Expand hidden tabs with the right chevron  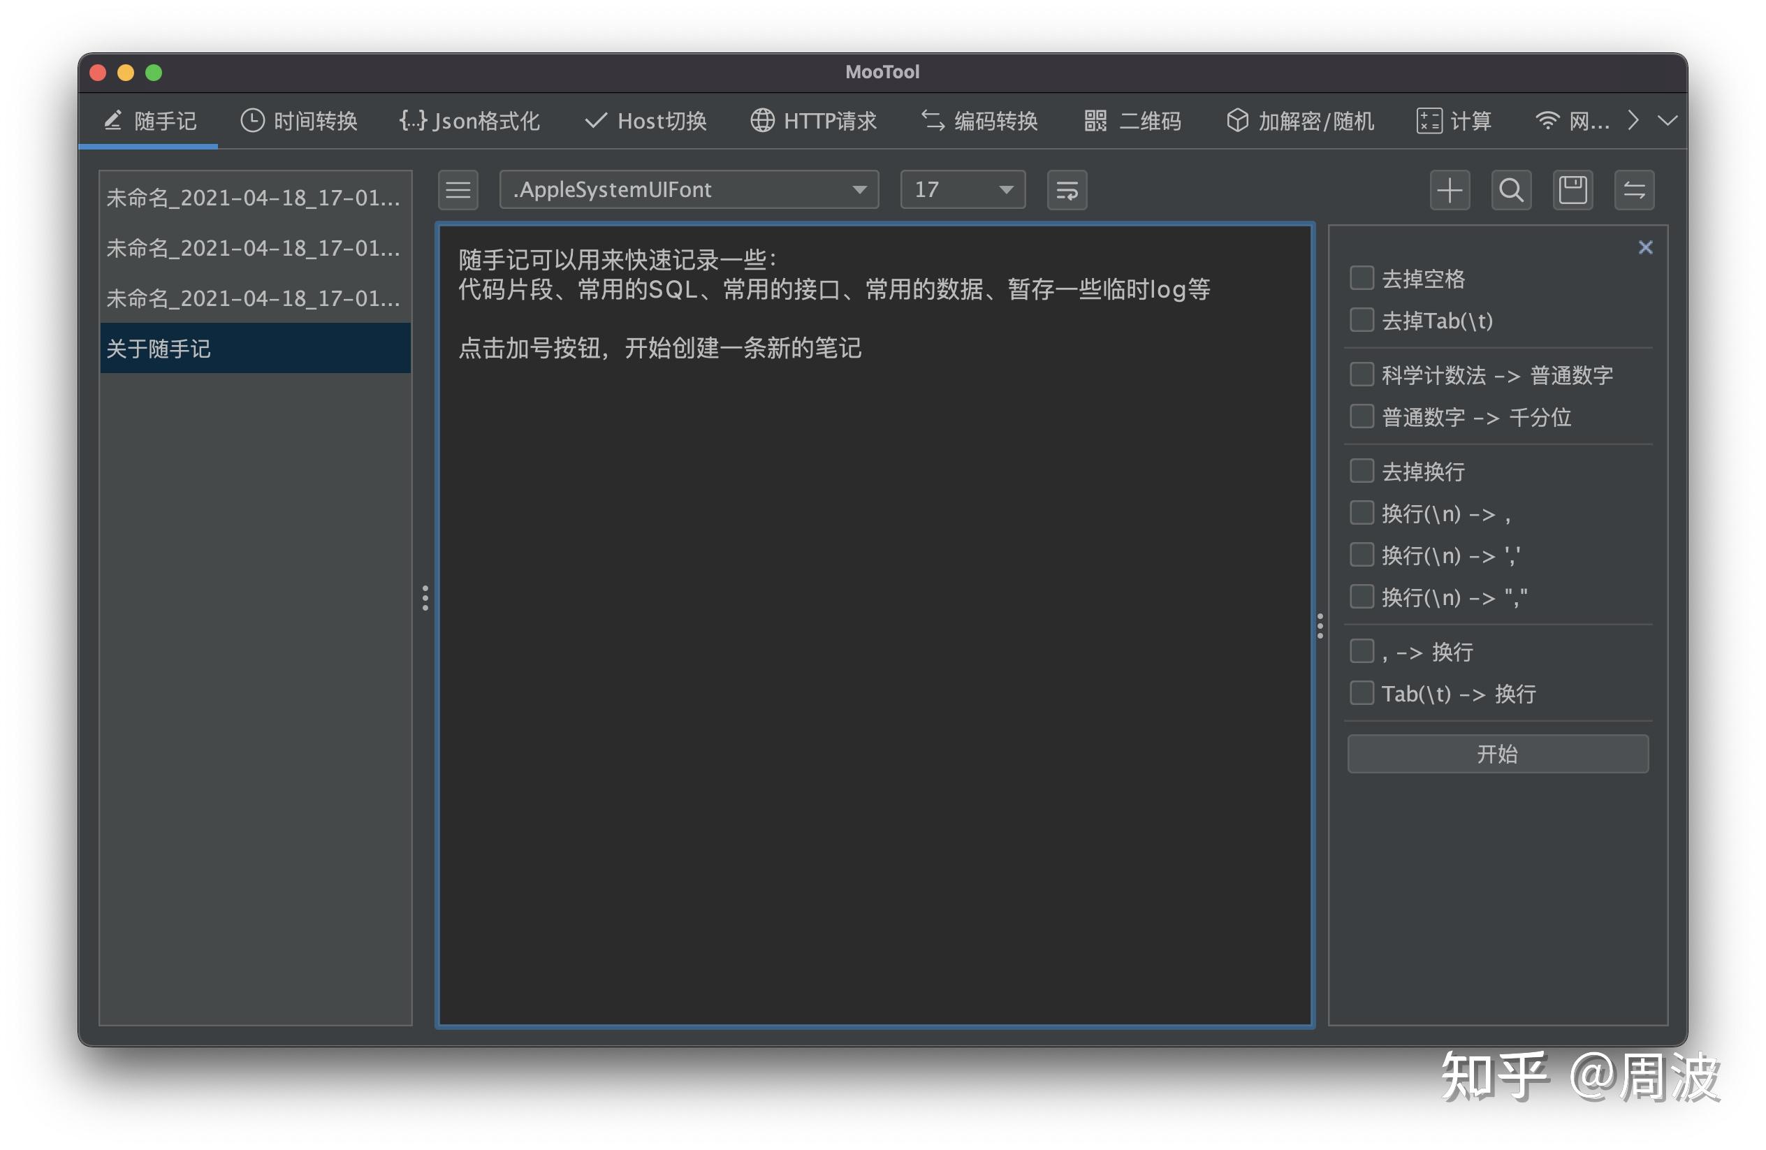1633,121
